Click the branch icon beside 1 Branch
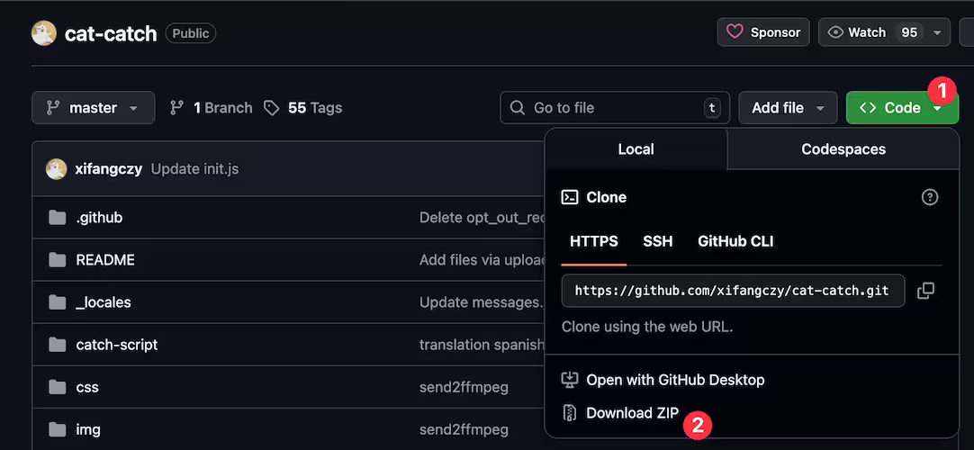 pos(177,108)
